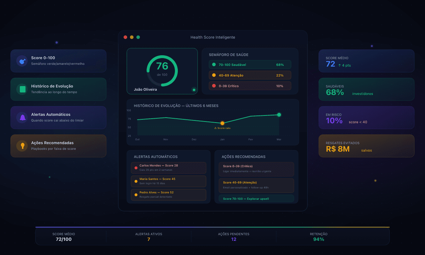Click the gradient progress bar above the status bar
The width and height of the screenshot is (425, 255).
[x=212, y=227]
